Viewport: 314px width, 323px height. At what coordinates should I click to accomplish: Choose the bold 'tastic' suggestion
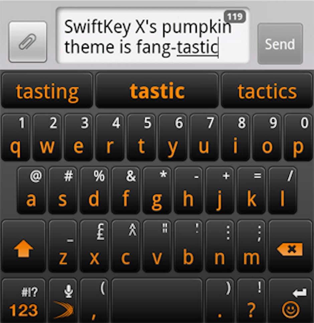tap(157, 90)
